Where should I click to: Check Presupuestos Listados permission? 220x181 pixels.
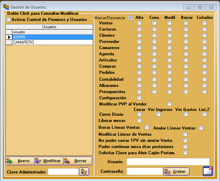[x=204, y=92]
